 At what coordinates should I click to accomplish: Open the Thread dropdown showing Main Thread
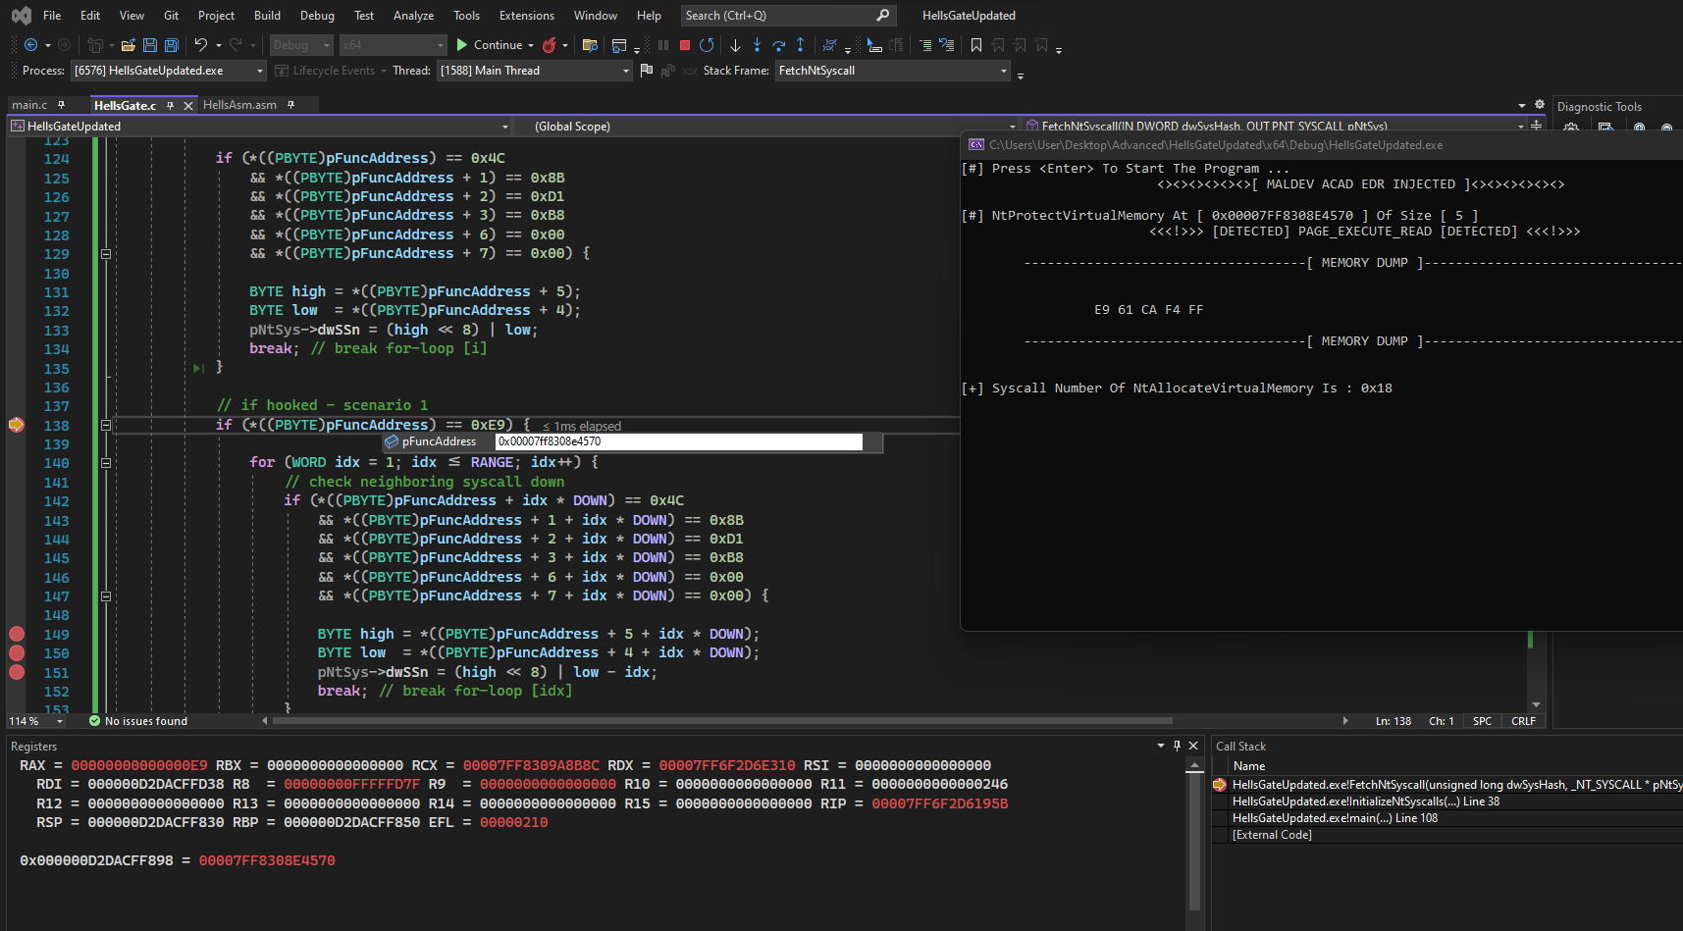pos(535,71)
